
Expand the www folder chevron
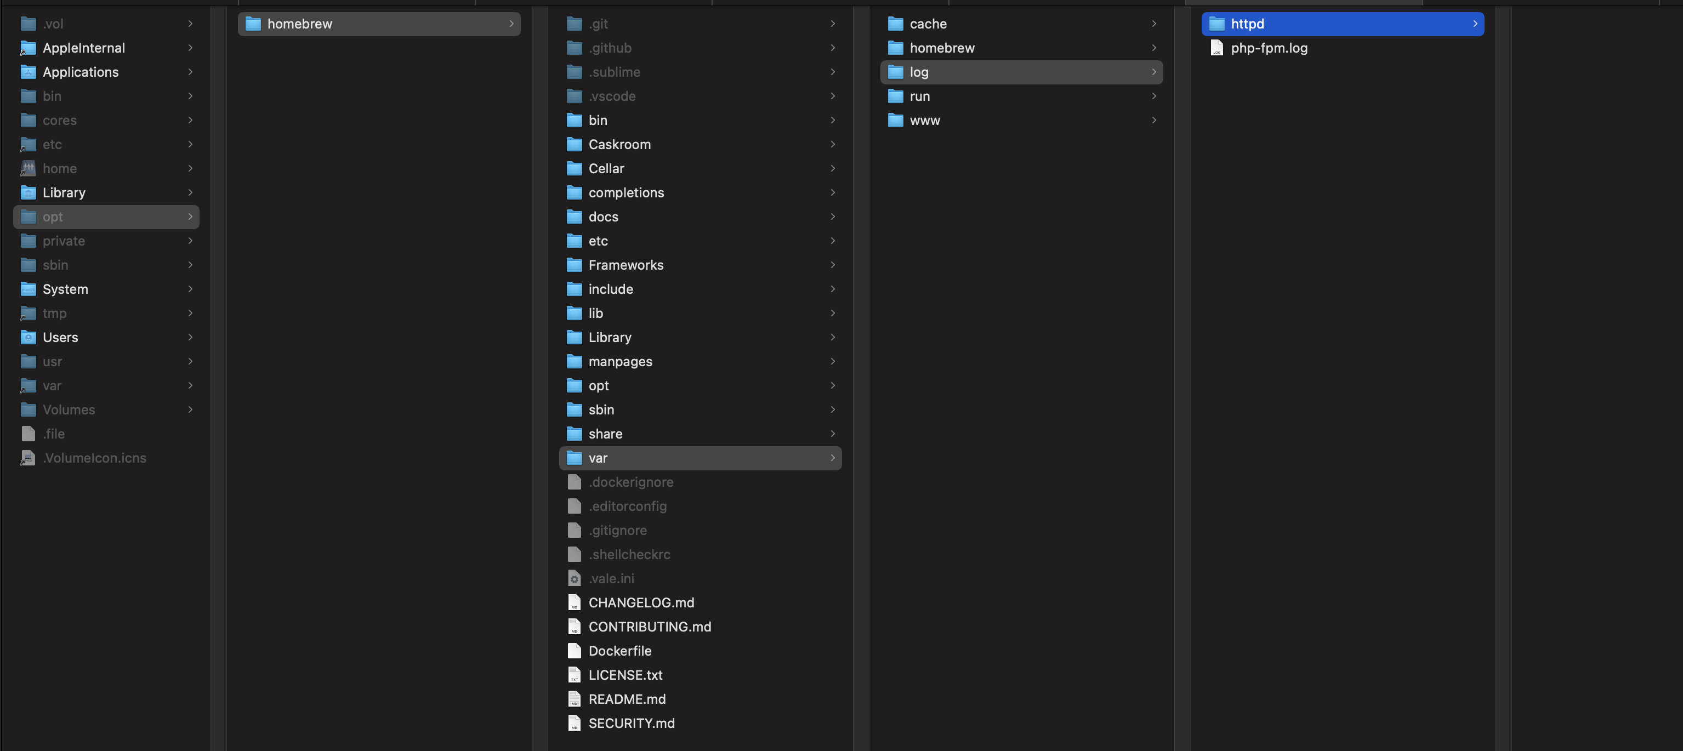[x=1154, y=120]
